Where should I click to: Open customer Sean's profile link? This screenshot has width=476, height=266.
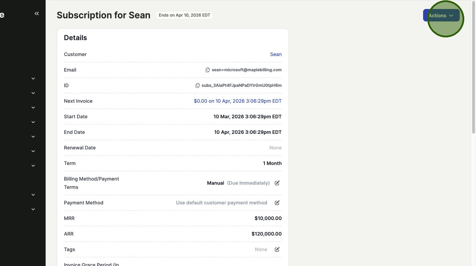[x=276, y=54]
